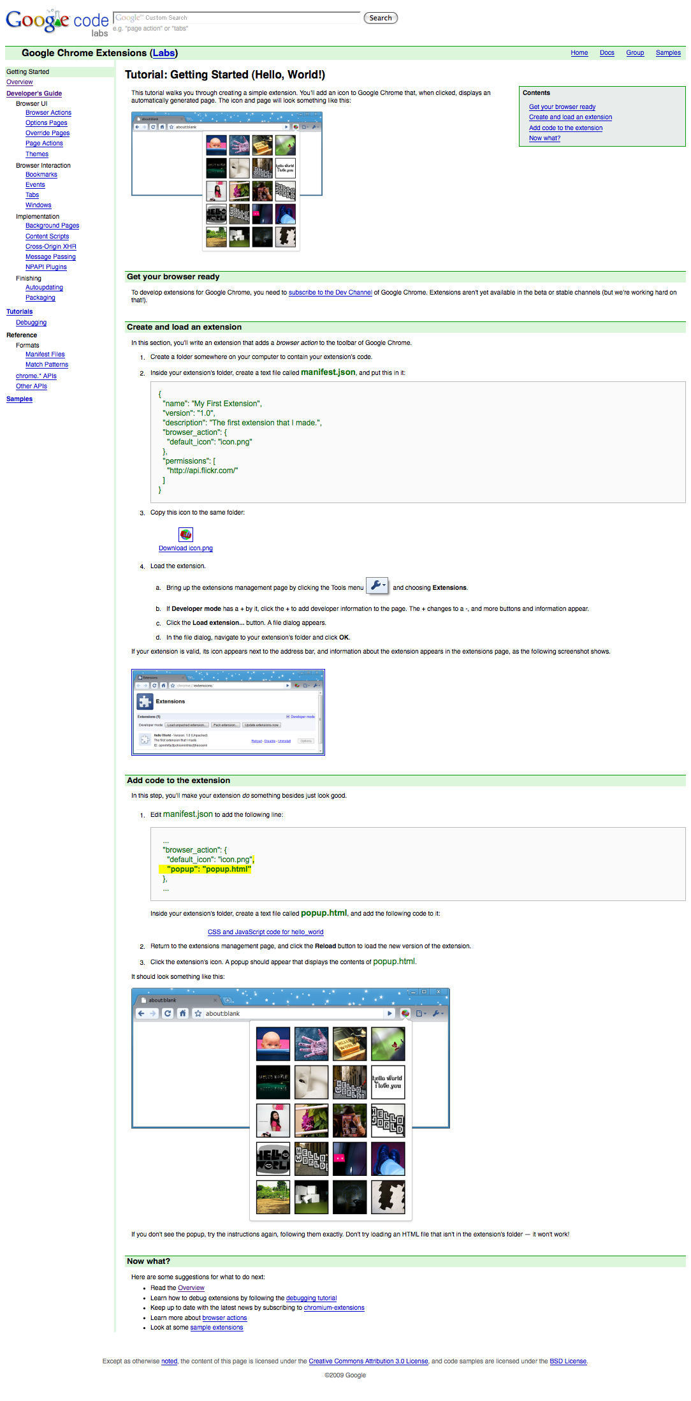Screen dimensions: 691x1401
Task: Open the sample extensions link
Action: 217,1328
